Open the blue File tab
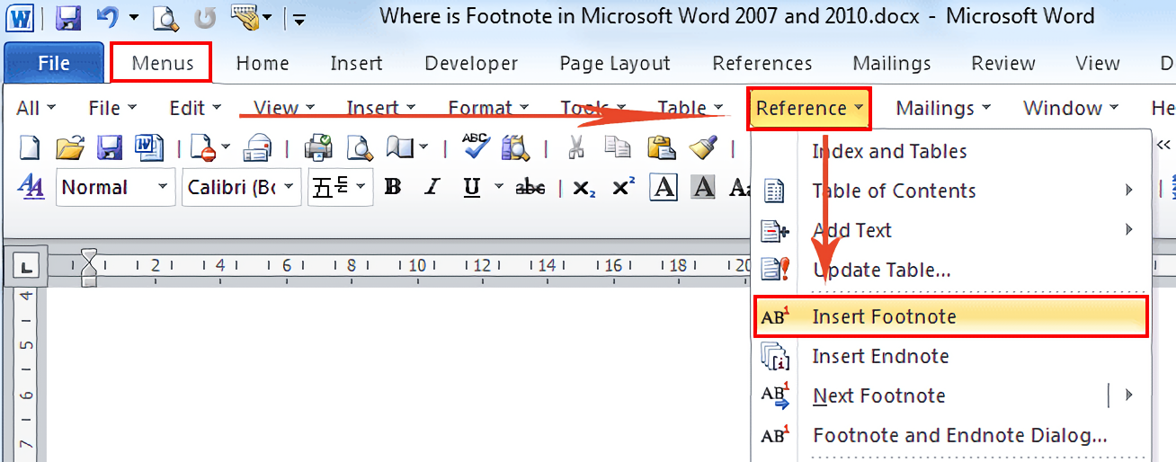Image resolution: width=1176 pixels, height=462 pixels. [x=54, y=63]
